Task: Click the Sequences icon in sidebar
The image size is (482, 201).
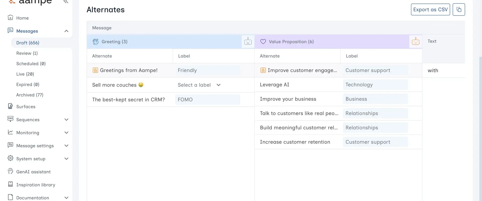Action: tap(10, 119)
